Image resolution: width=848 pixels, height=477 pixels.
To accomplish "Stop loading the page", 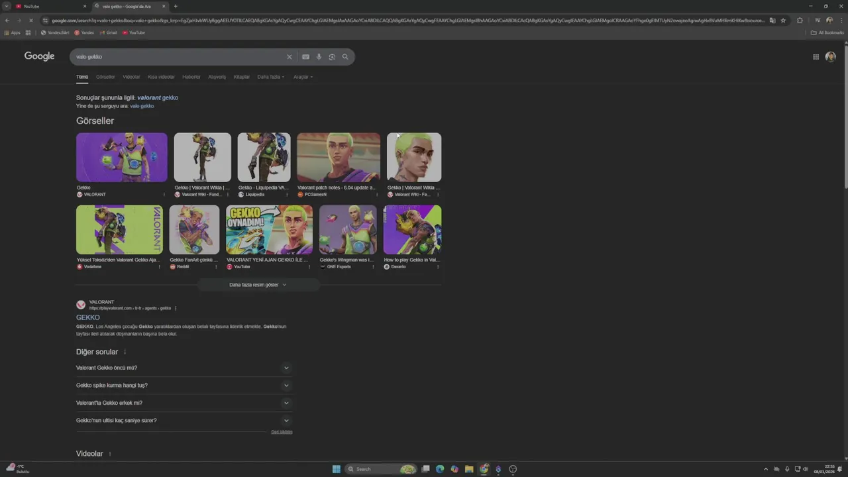I will pyautogui.click(x=30, y=21).
